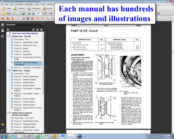The width and height of the screenshot is (174, 139).
Task: Open Photoshop from the taskbar
Action: click(x=79, y=136)
